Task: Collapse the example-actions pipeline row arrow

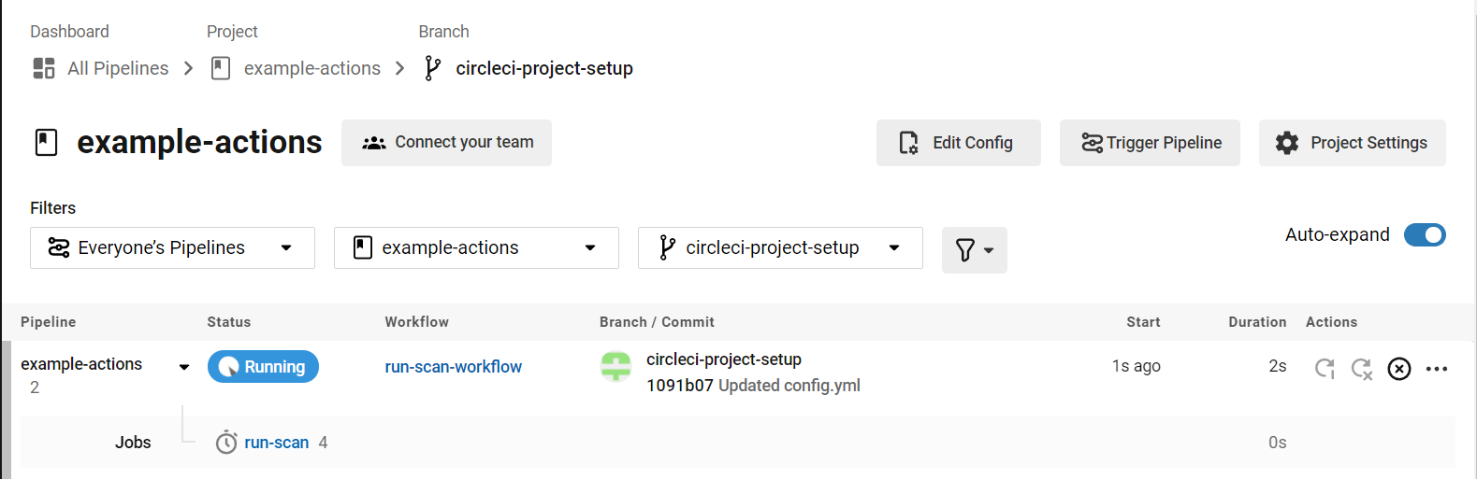Action: [x=184, y=367]
